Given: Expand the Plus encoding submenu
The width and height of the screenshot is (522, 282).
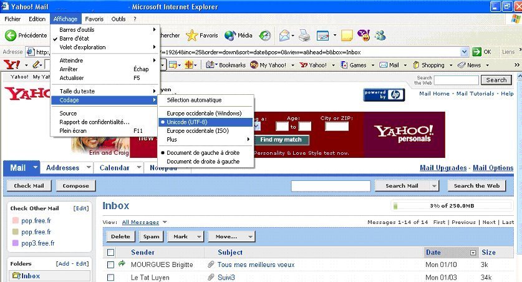Looking at the screenshot, I should 205,140.
